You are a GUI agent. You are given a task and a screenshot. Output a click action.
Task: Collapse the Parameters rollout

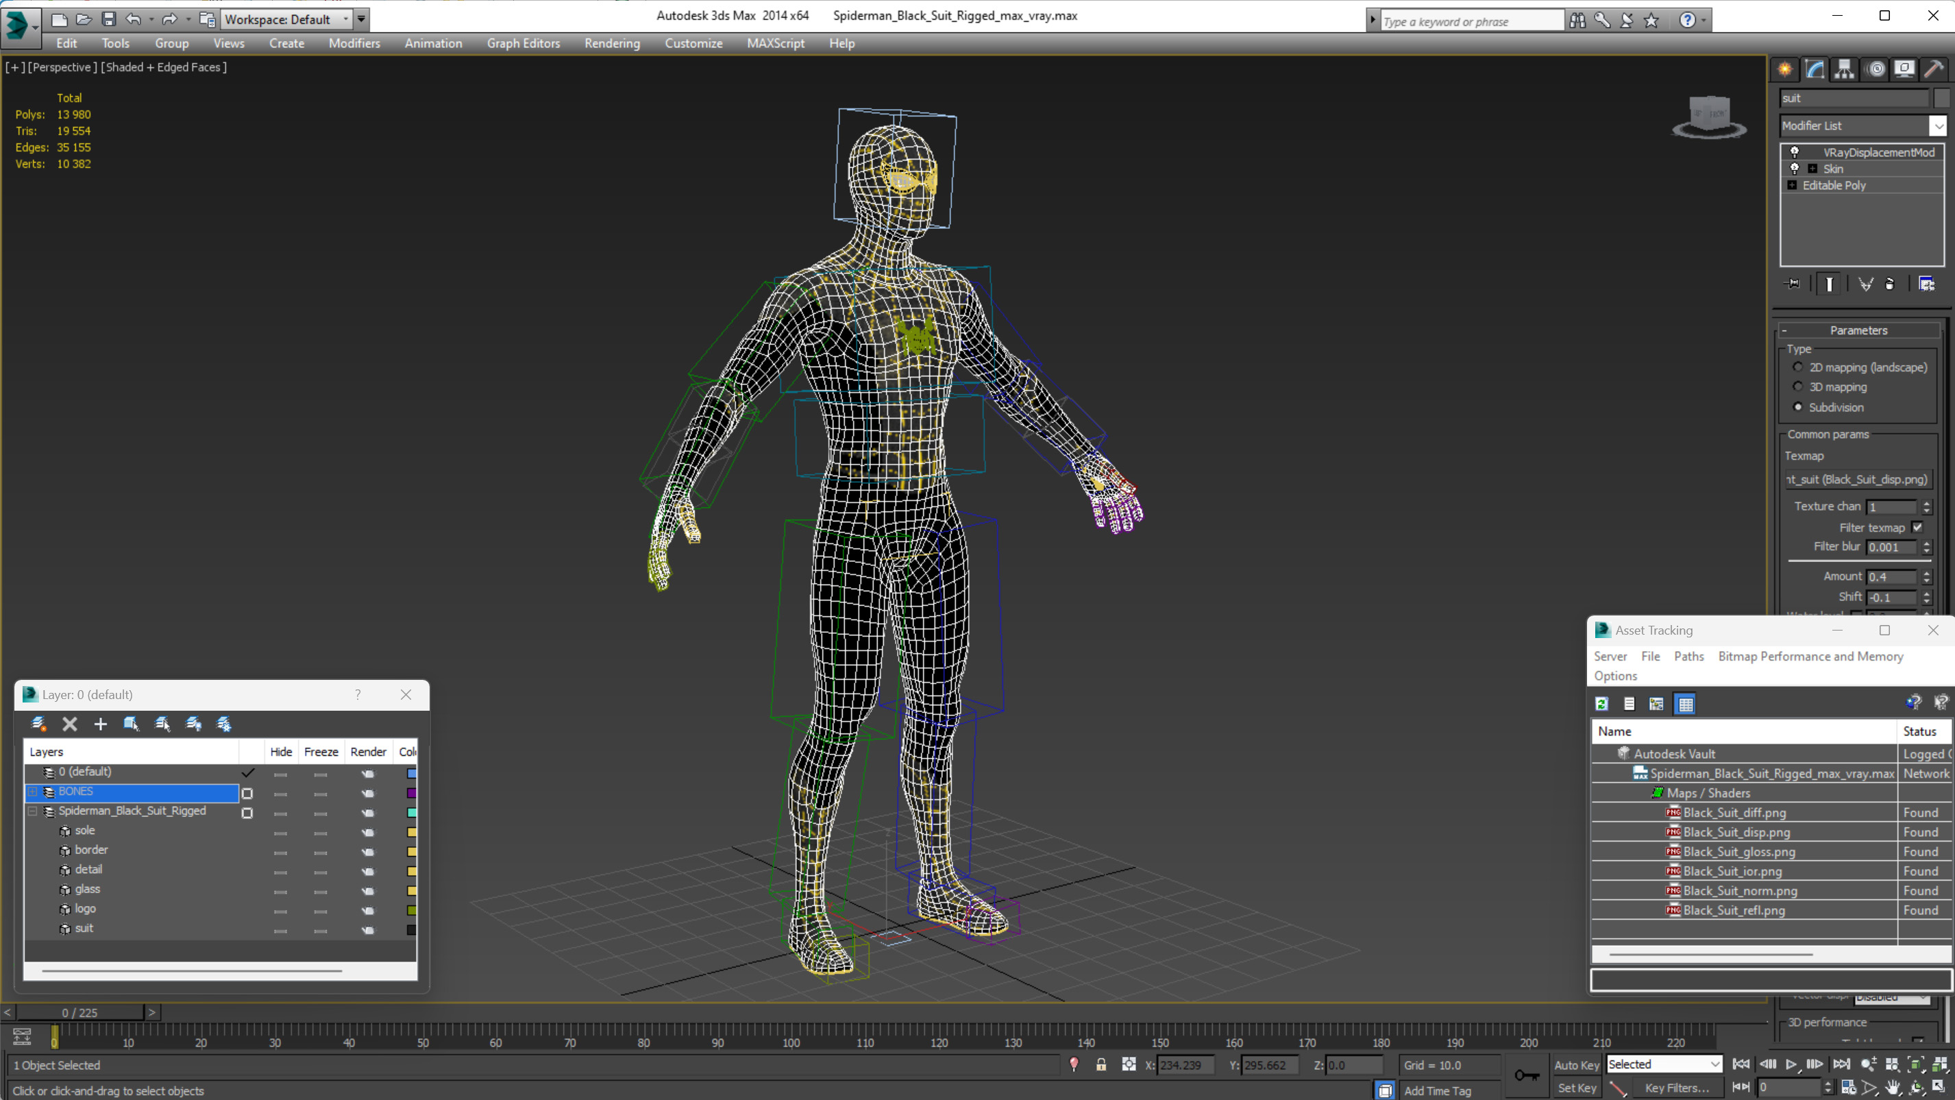(1858, 330)
